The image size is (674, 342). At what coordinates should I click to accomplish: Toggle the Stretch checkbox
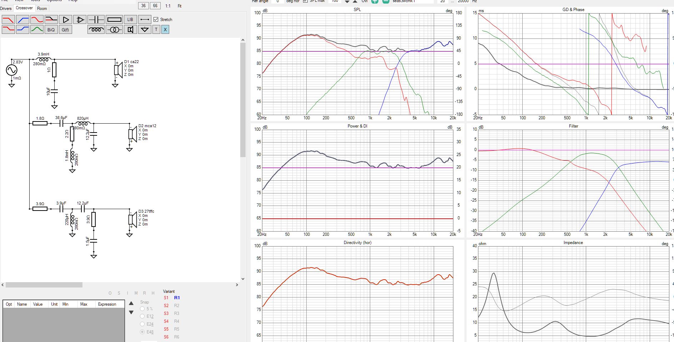click(156, 19)
